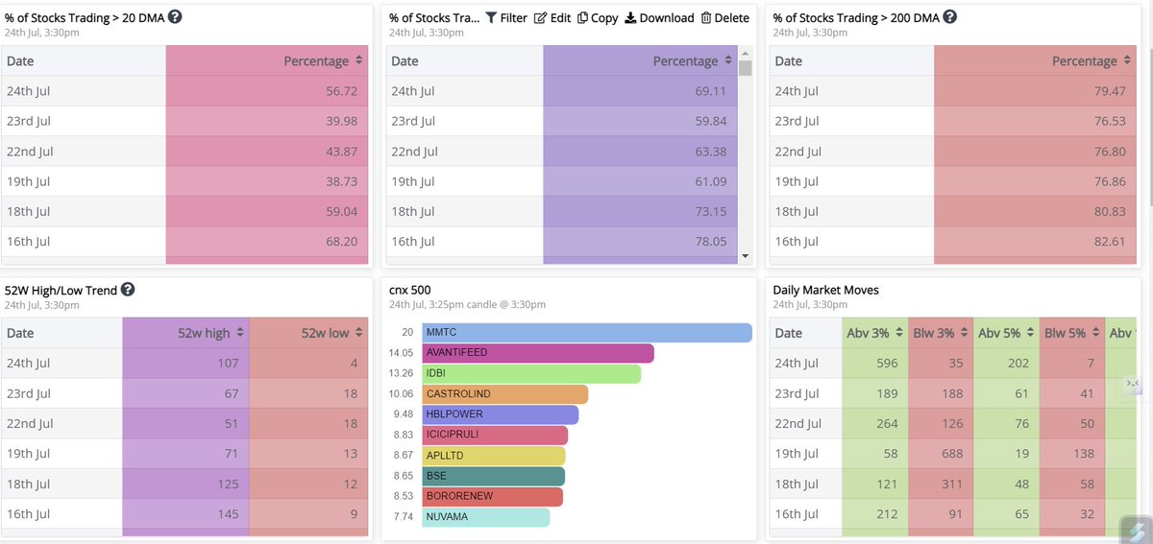Click Delete in widget toolbar
Screen dimensions: 1153x544
pyautogui.click(x=724, y=17)
